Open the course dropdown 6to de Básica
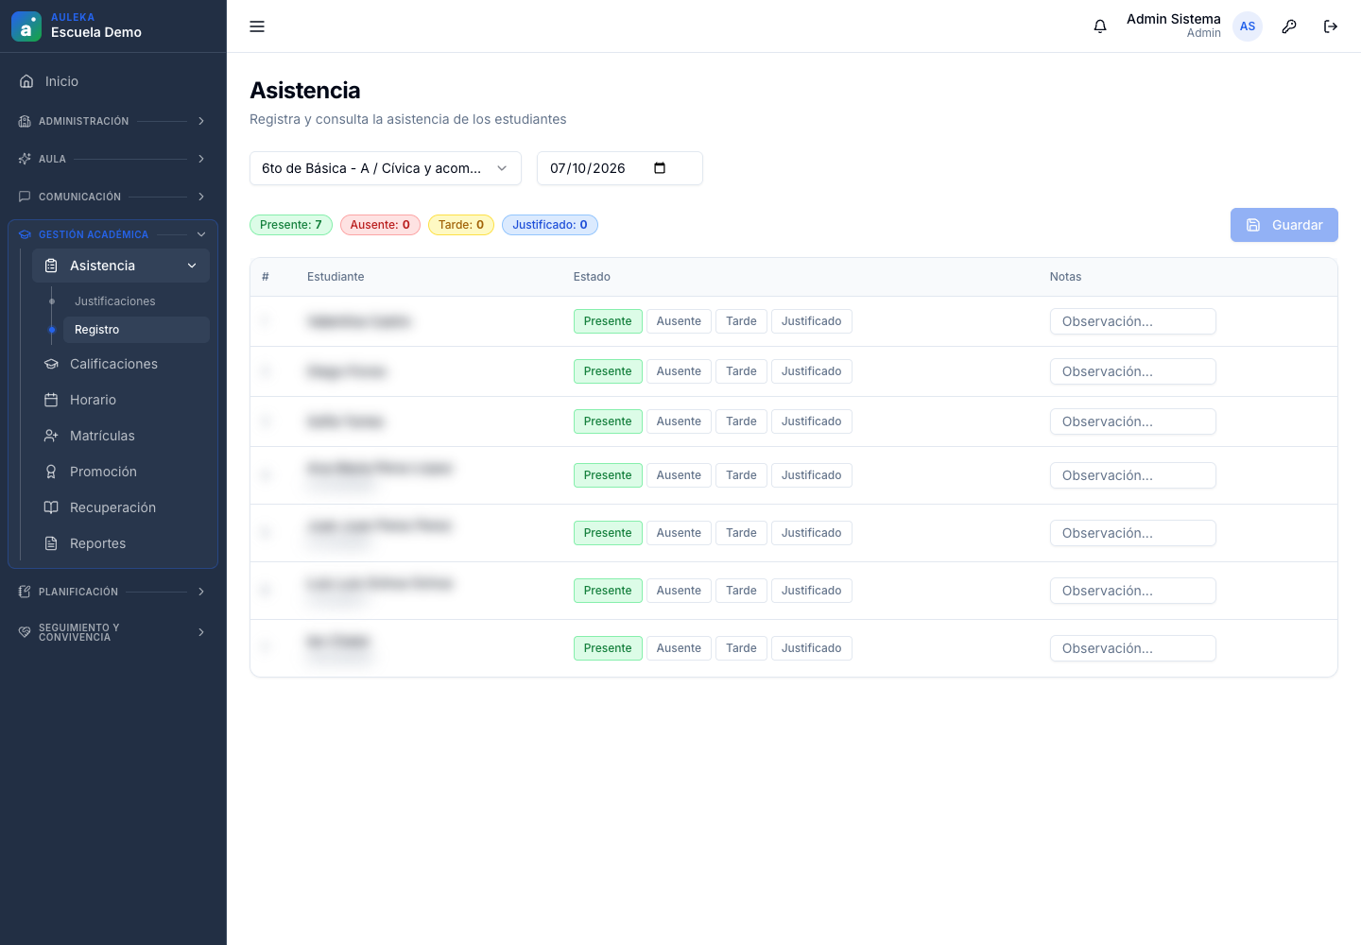1361x945 pixels. coord(386,168)
